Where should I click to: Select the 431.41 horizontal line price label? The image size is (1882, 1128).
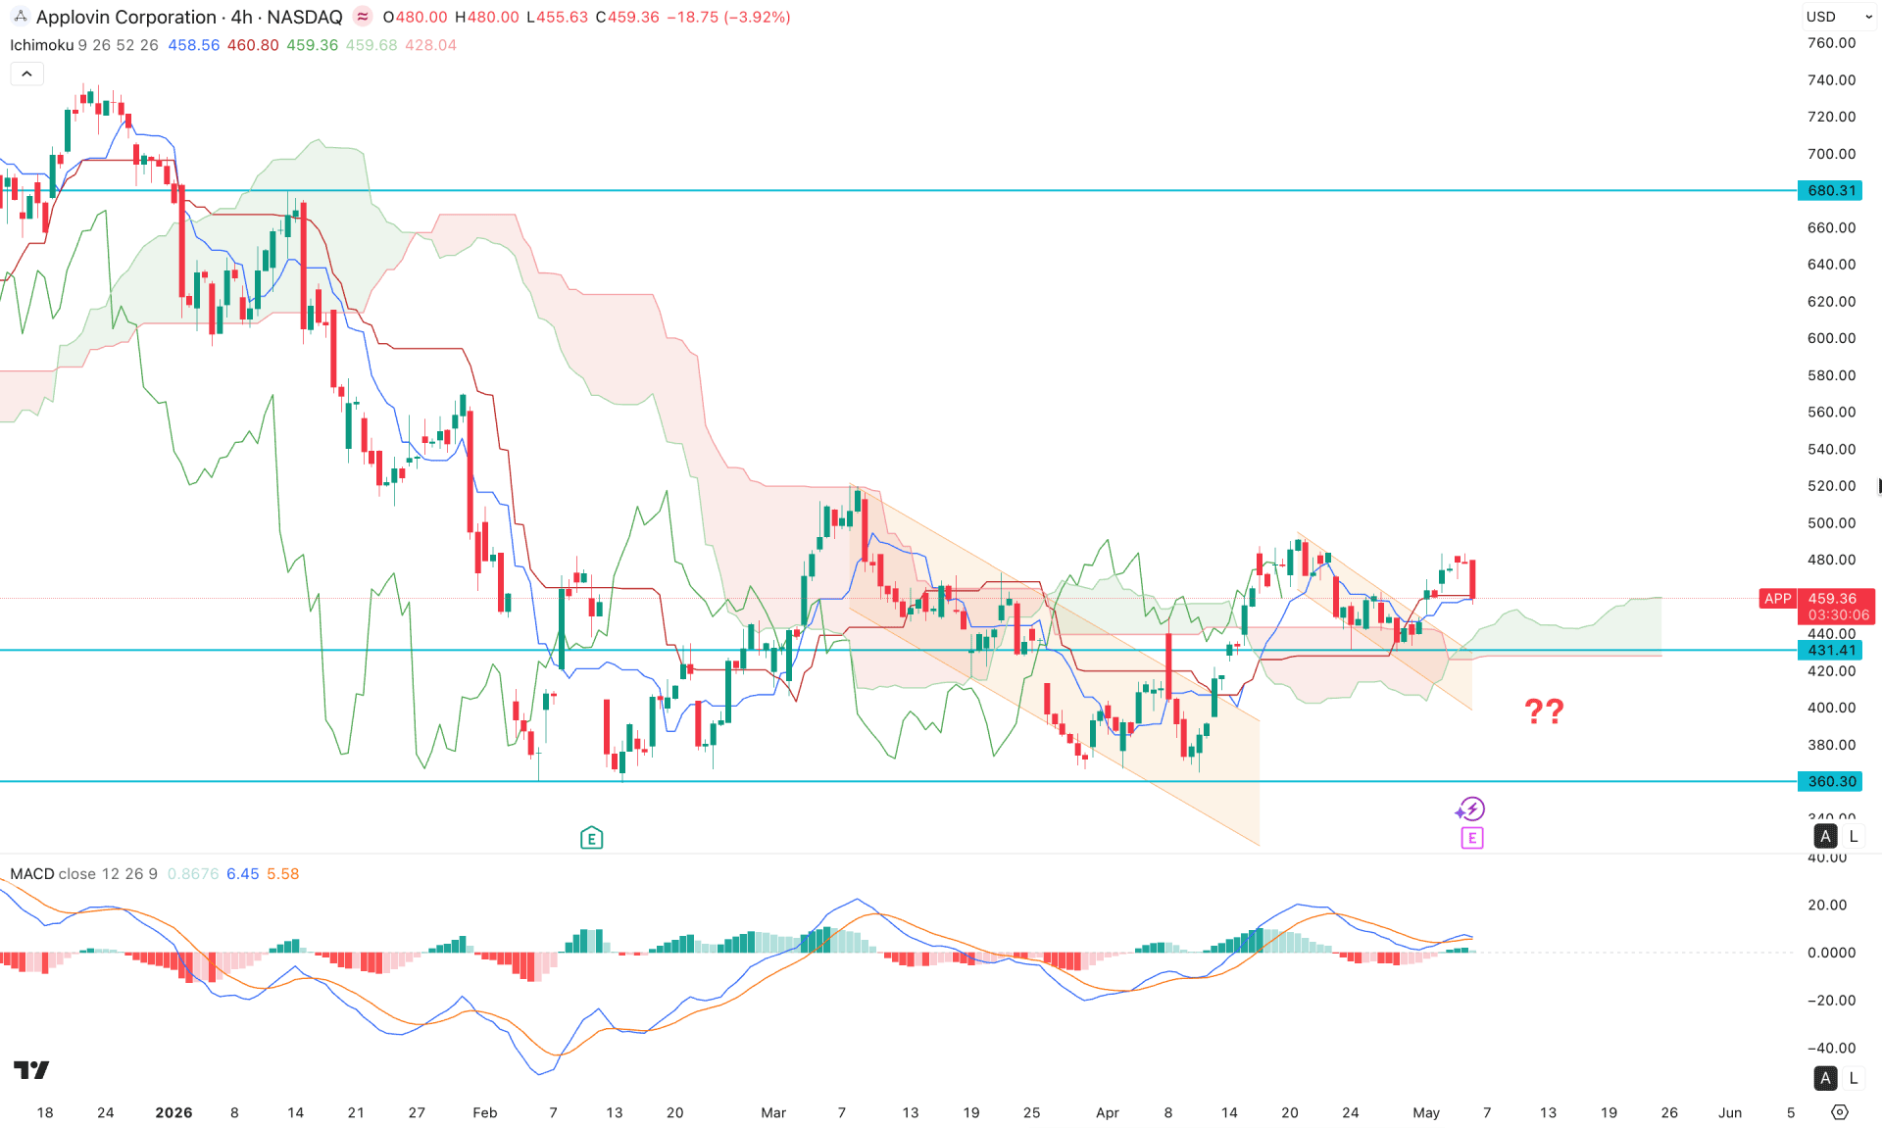point(1831,650)
